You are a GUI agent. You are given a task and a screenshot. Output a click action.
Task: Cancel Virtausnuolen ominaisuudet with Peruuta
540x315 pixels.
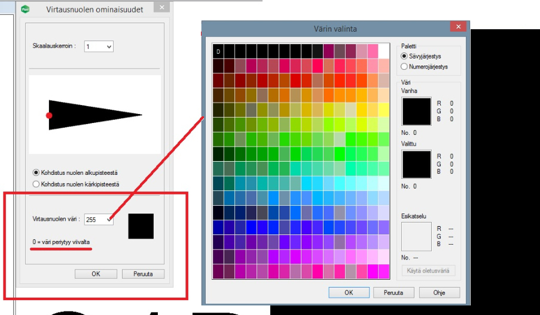coord(142,274)
